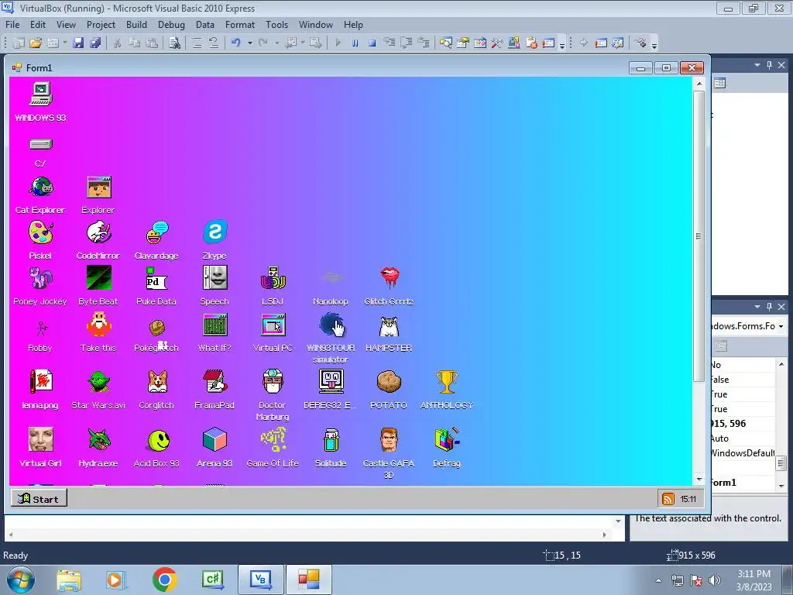Play the Star Wars.avi icon
This screenshot has width=793, height=595.
pyautogui.click(x=98, y=382)
